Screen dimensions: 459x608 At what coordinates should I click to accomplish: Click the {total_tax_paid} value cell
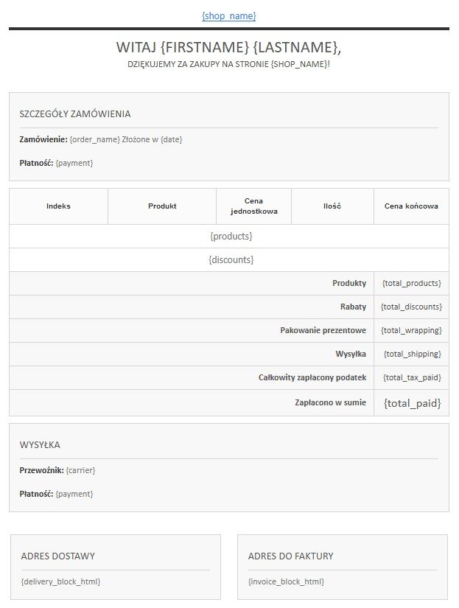point(412,377)
